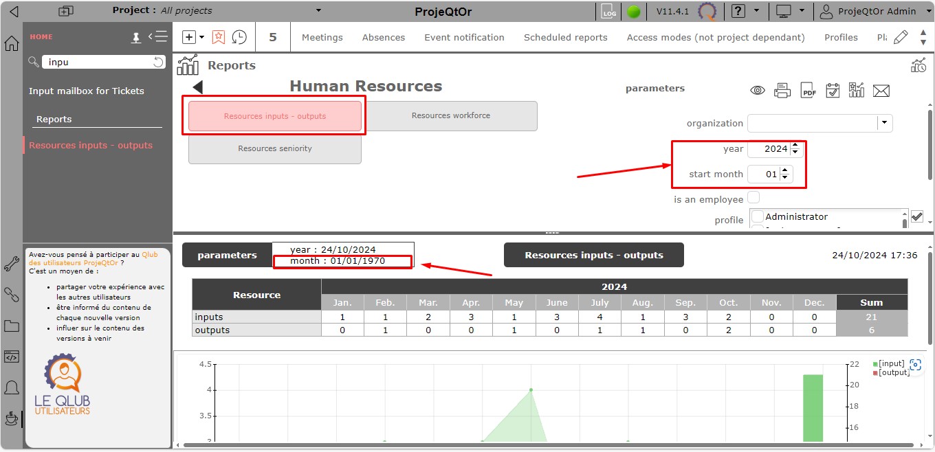Toggle the select-all checkmark beside the profile list
The width and height of the screenshot is (935, 452).
tap(916, 216)
